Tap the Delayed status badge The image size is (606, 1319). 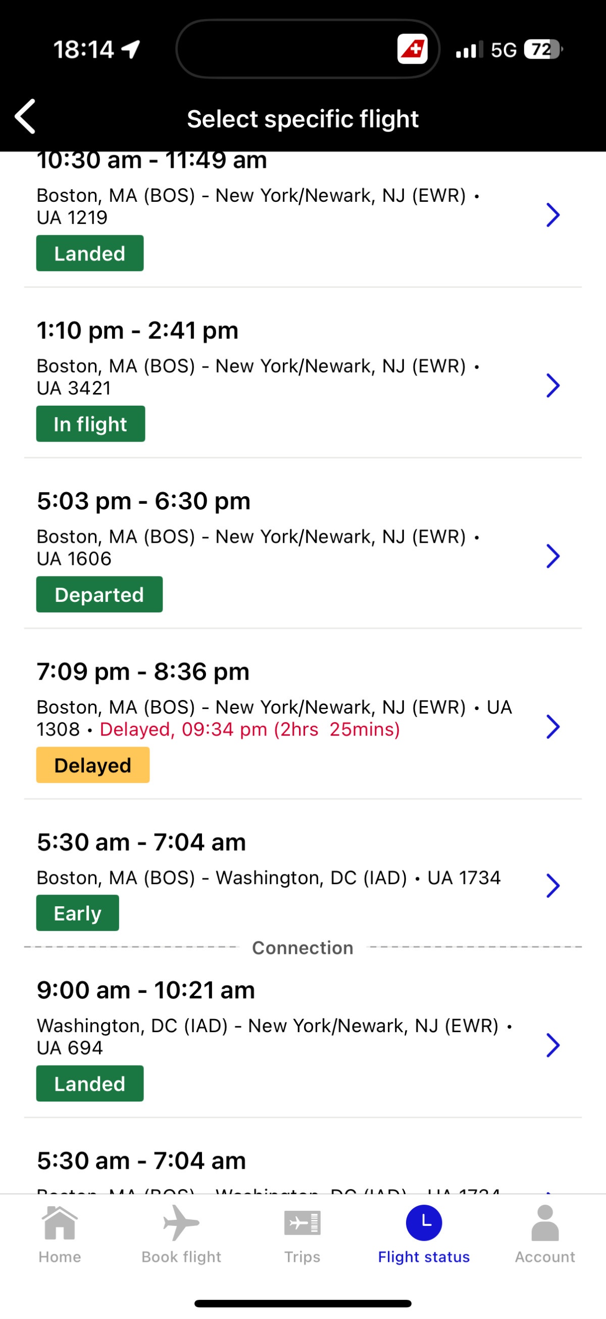point(92,765)
